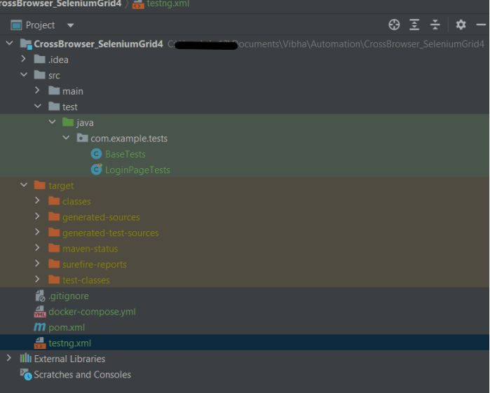The image size is (490, 393).
Task: Collapse the test folder chevron
Action: coord(38,106)
